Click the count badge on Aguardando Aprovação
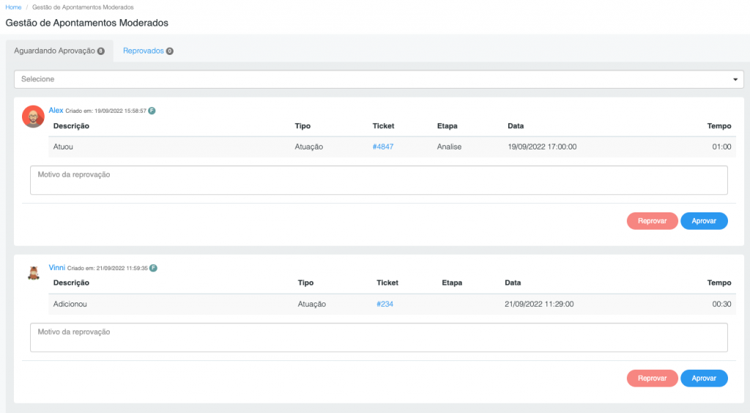The width and height of the screenshot is (750, 413). click(x=101, y=51)
